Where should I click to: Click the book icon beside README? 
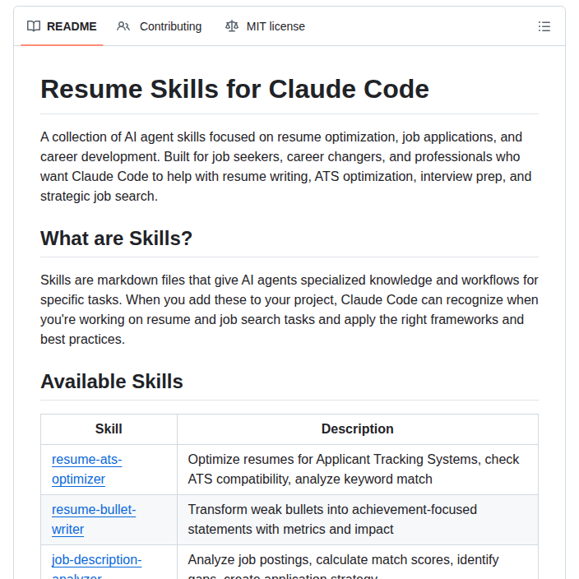(34, 26)
